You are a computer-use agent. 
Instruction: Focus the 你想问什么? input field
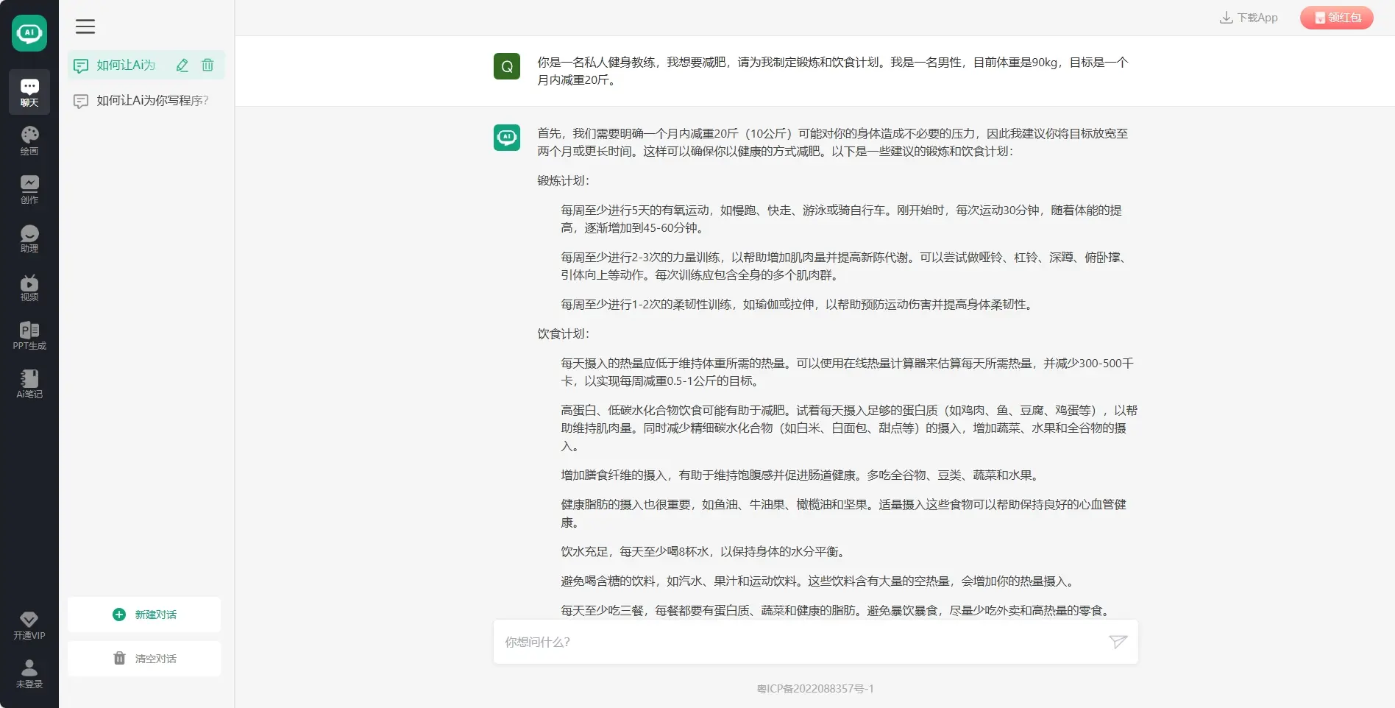coord(802,642)
